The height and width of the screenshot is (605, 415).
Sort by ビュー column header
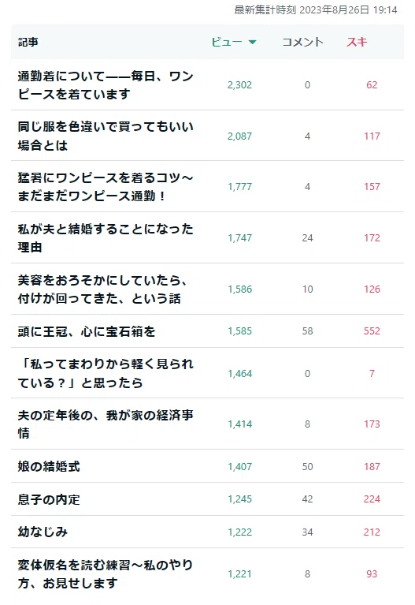click(x=234, y=42)
